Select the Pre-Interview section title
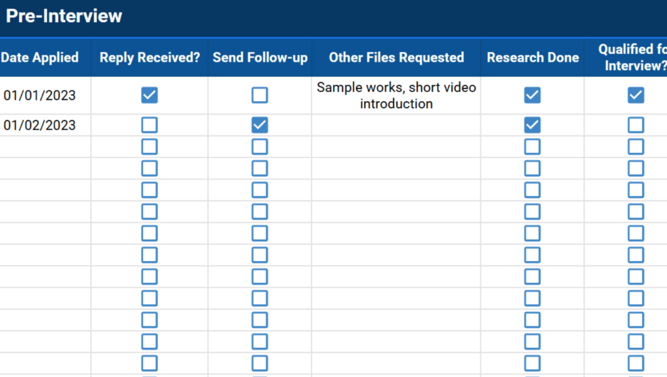Viewport: 667px width, 377px height. (64, 16)
